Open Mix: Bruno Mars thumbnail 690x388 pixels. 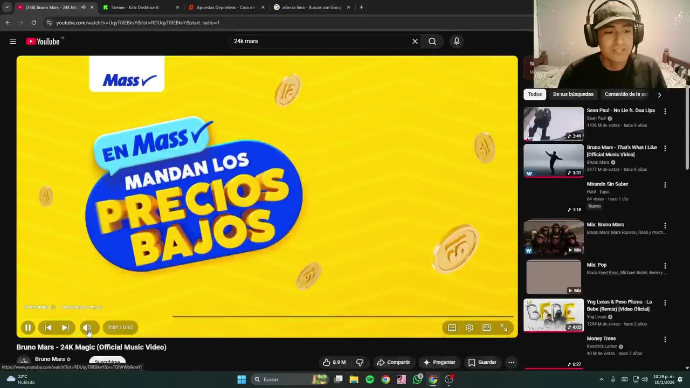click(x=554, y=237)
